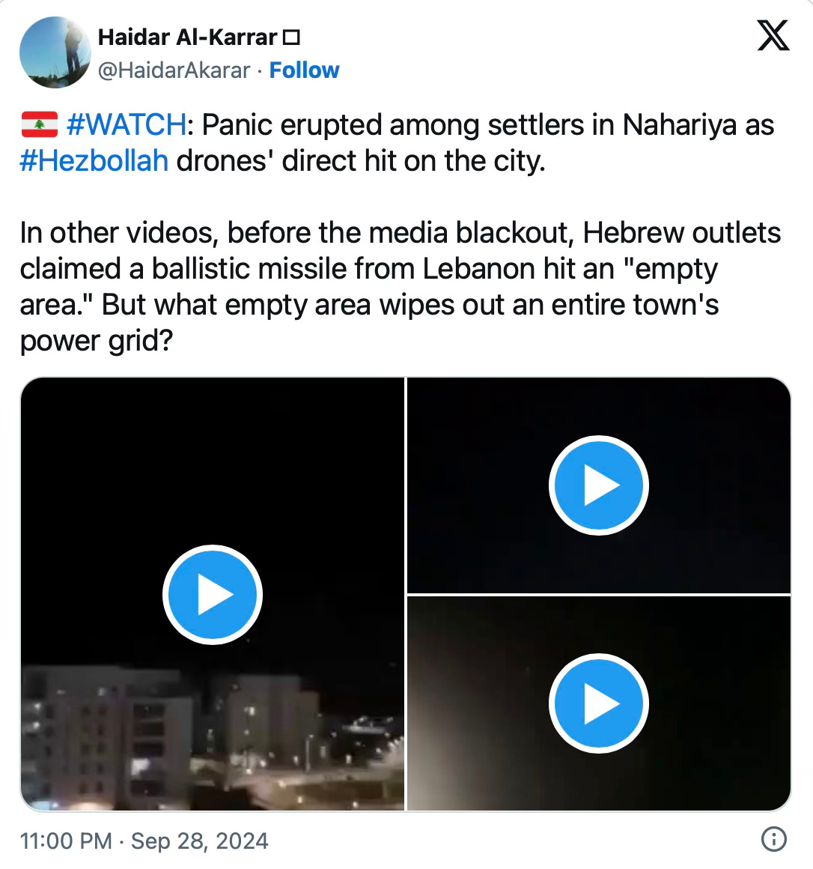Click the square badge beside Al-Karrar's name
Viewport: 813px width, 869px height.
[291, 37]
